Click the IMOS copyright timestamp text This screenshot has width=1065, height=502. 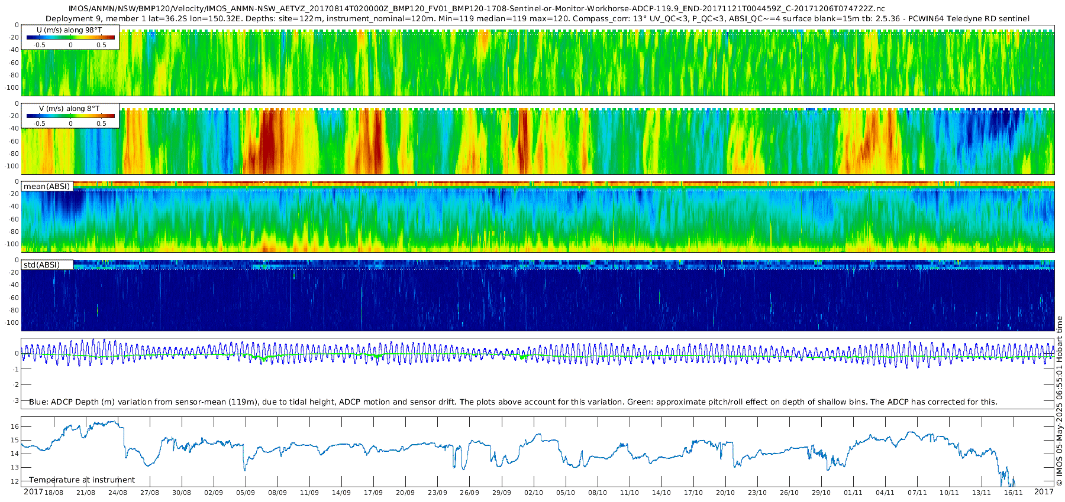[x=1060, y=401]
